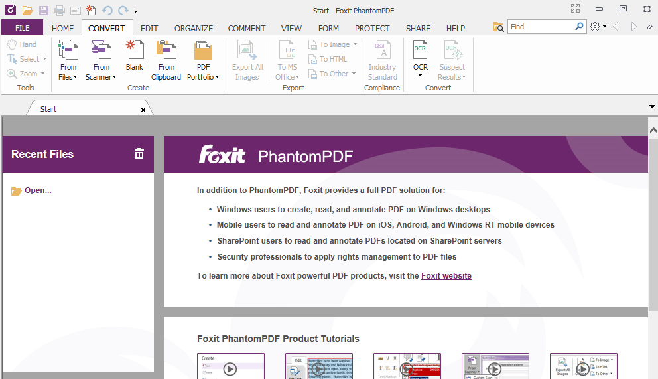The image size is (658, 379).
Task: Click the Foxit app logo icon
Action: [x=11, y=10]
